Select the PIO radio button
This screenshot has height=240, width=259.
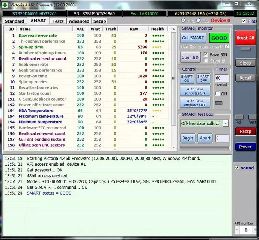198,20
